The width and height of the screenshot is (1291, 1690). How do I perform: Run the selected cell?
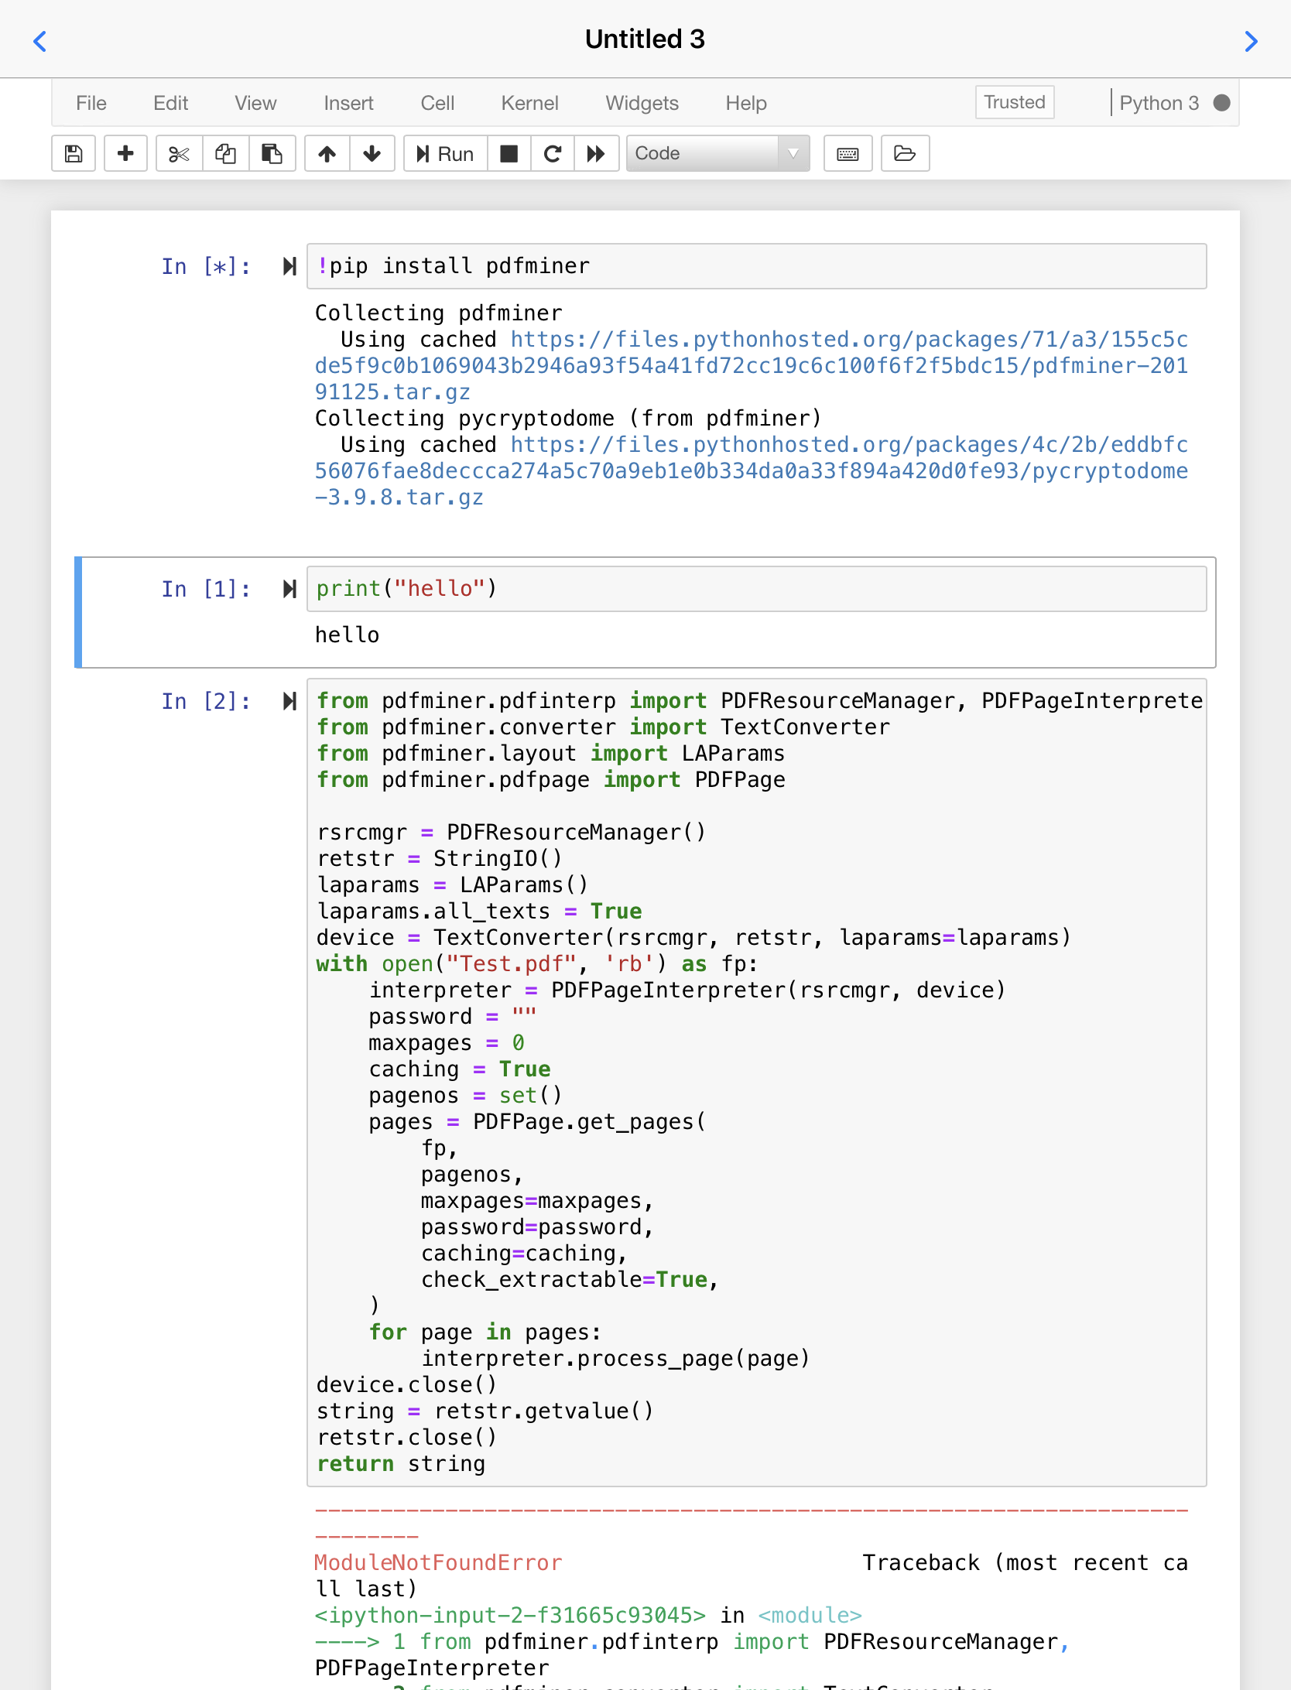(443, 153)
